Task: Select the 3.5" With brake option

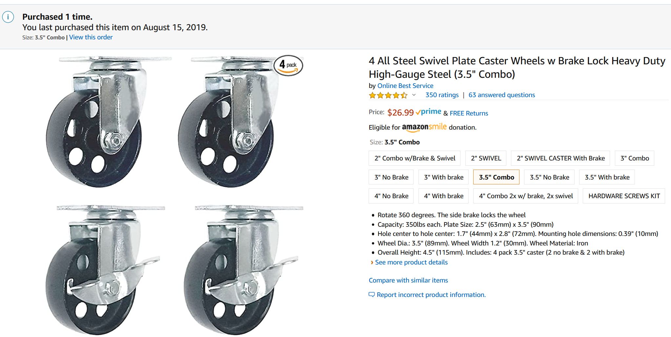Action: click(607, 177)
